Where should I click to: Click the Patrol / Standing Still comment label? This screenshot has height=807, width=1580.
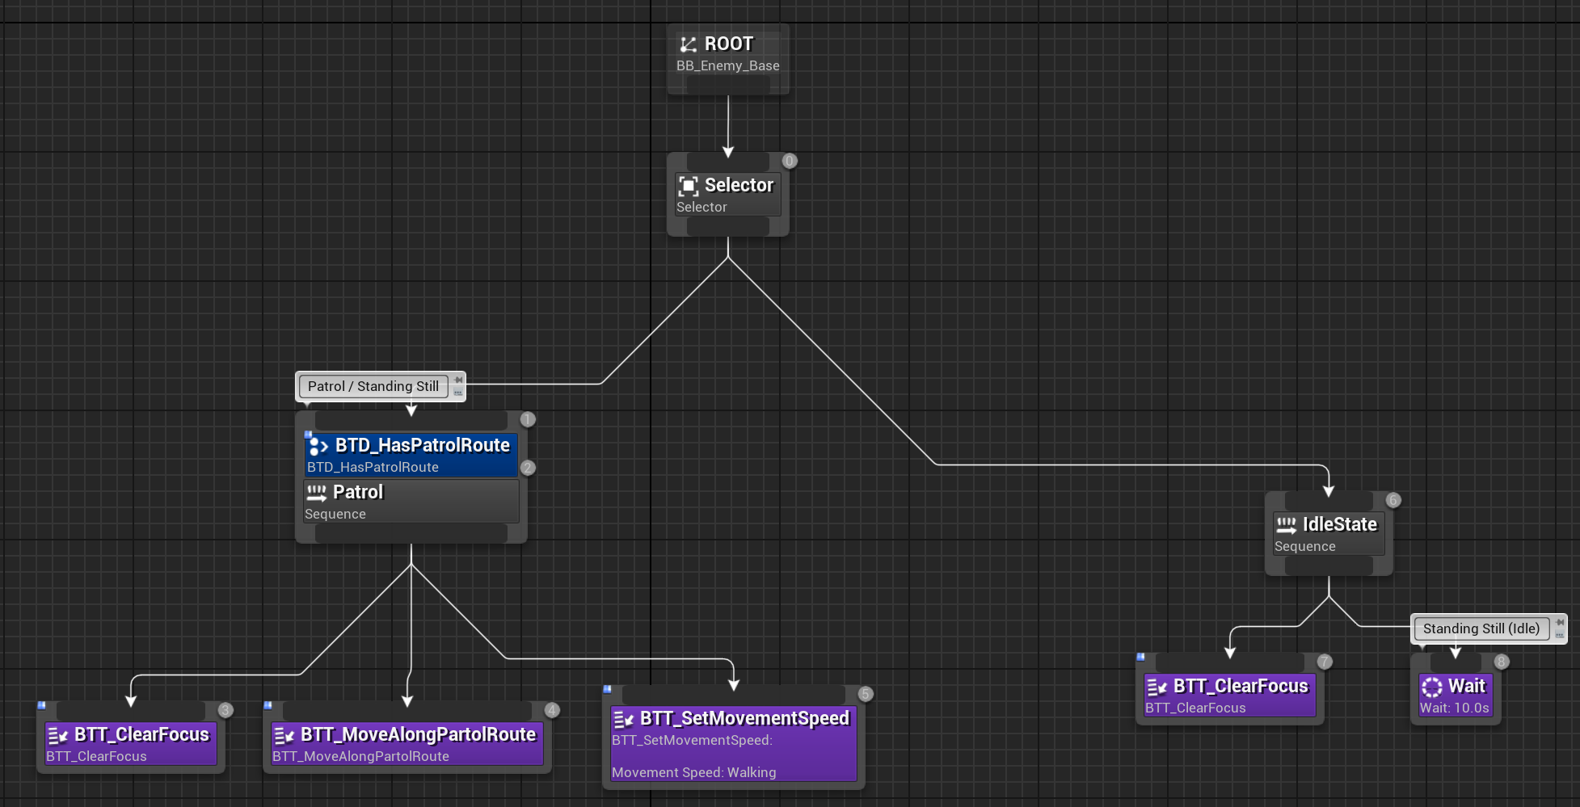[x=373, y=386]
